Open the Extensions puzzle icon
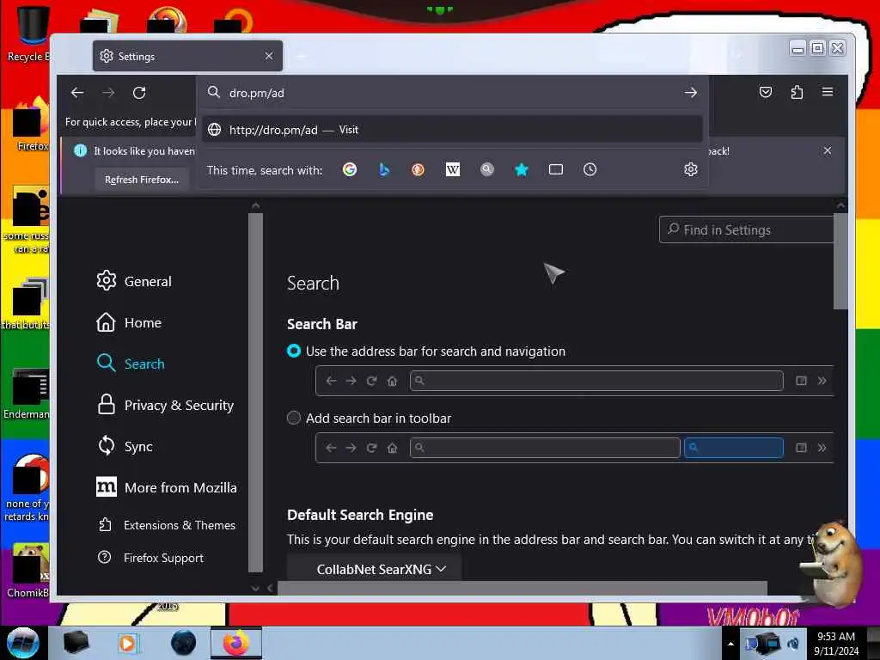 tap(797, 92)
